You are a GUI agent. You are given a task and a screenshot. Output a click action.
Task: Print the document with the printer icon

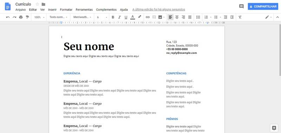click(21, 17)
